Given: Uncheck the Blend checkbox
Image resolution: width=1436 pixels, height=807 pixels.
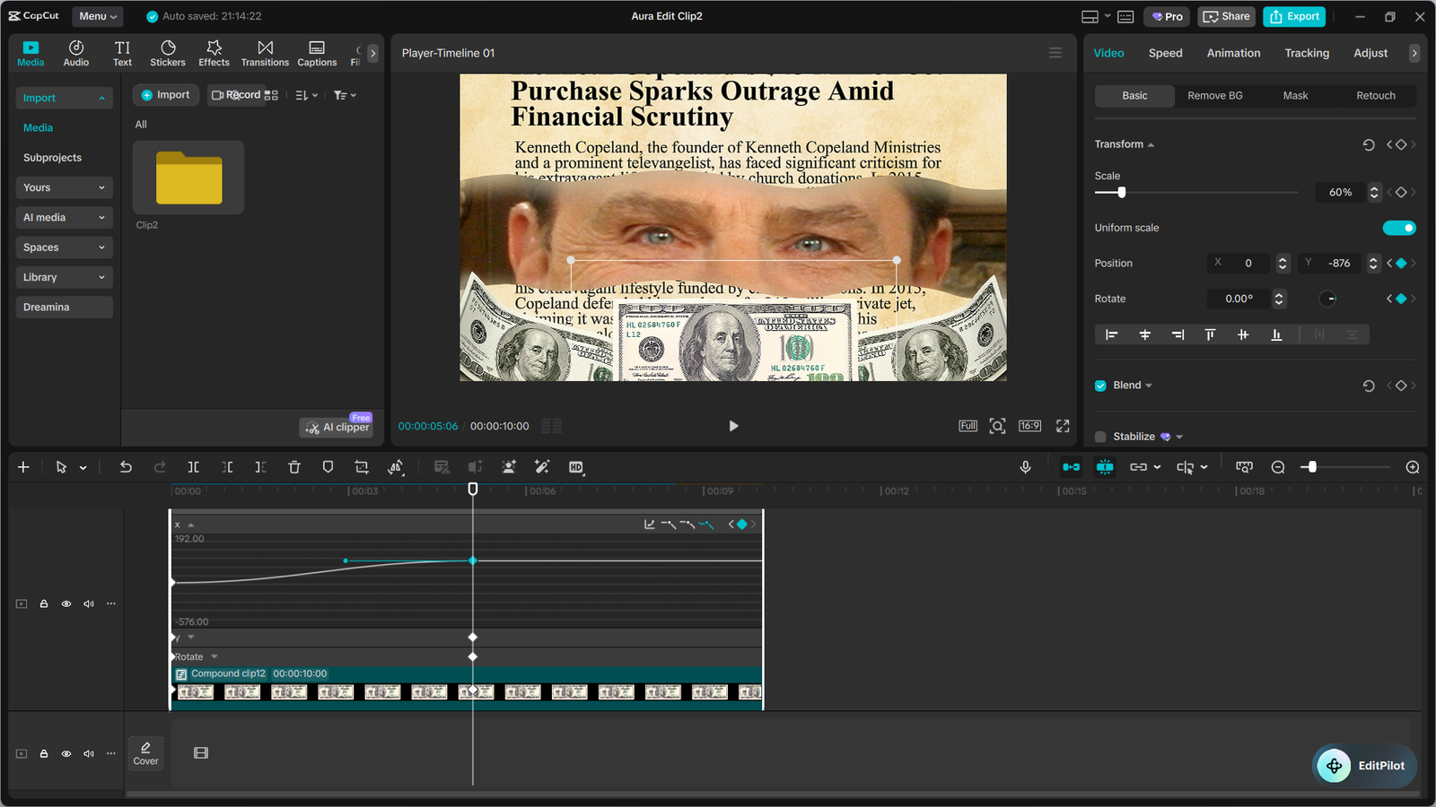Looking at the screenshot, I should 1100,386.
